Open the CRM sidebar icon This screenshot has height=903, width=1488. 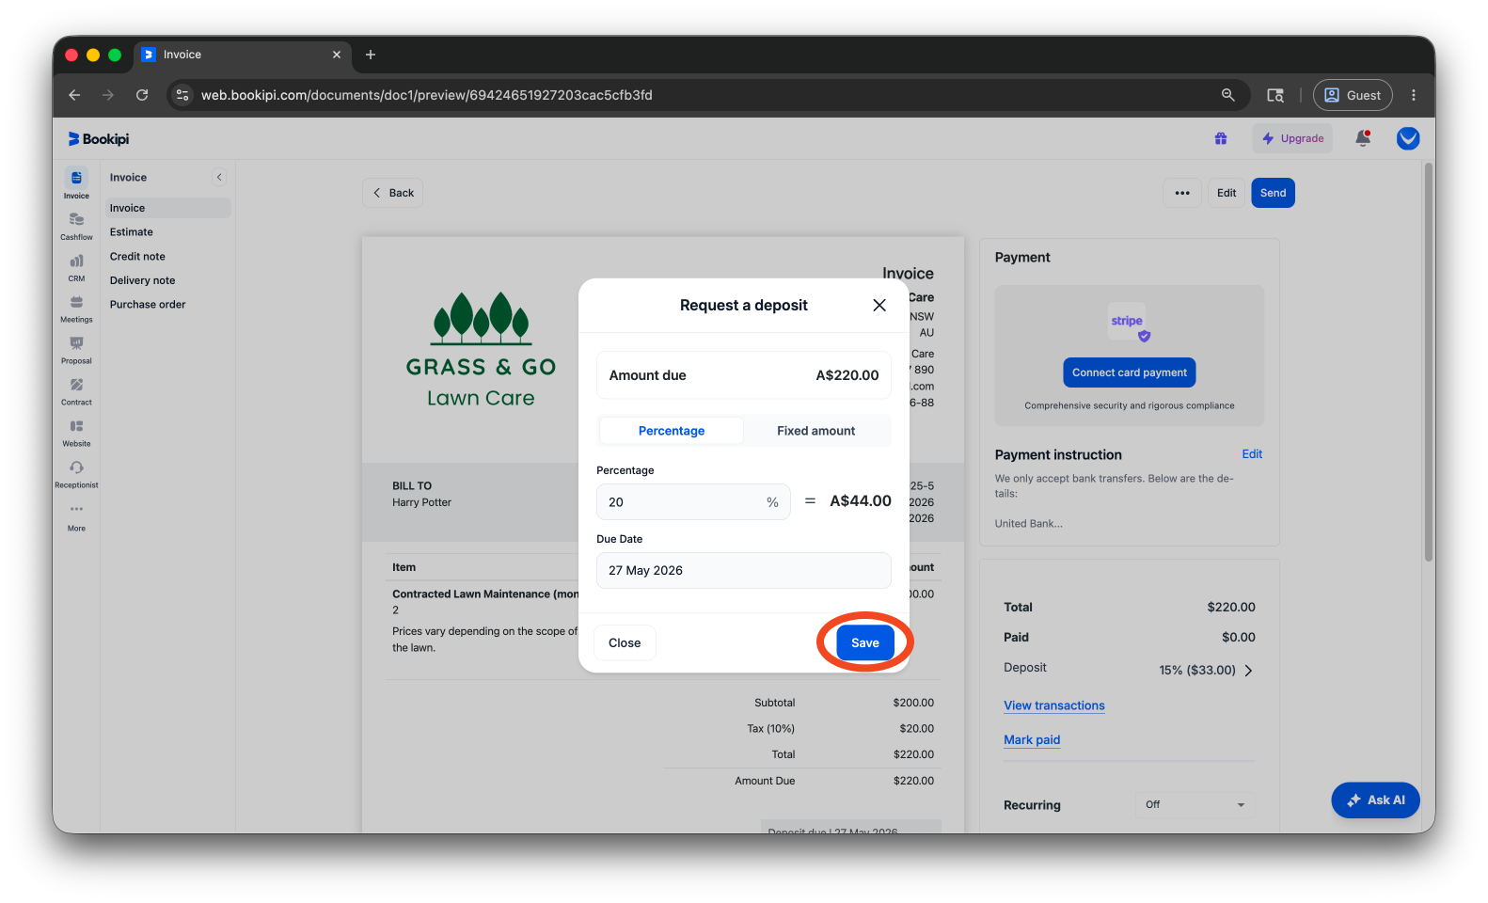tap(76, 267)
